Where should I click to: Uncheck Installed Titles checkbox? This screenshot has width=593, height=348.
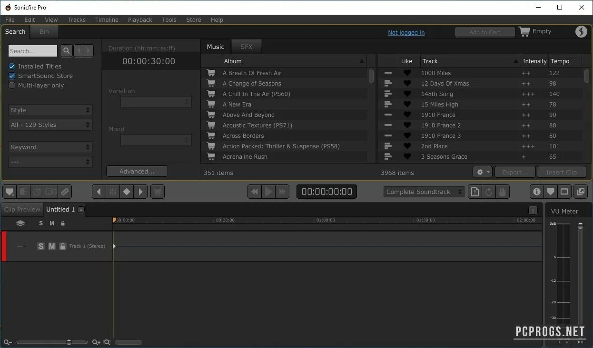click(x=12, y=66)
